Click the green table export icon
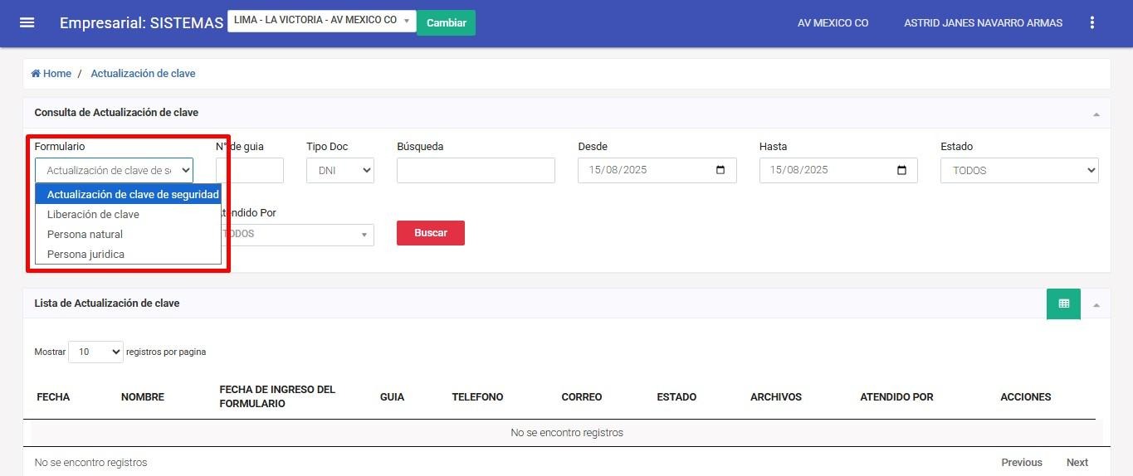Screen dimensions: 1133x476 point(1063,304)
